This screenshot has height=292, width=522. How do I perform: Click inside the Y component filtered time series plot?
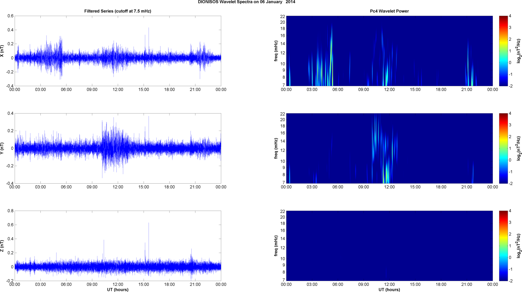coord(118,148)
